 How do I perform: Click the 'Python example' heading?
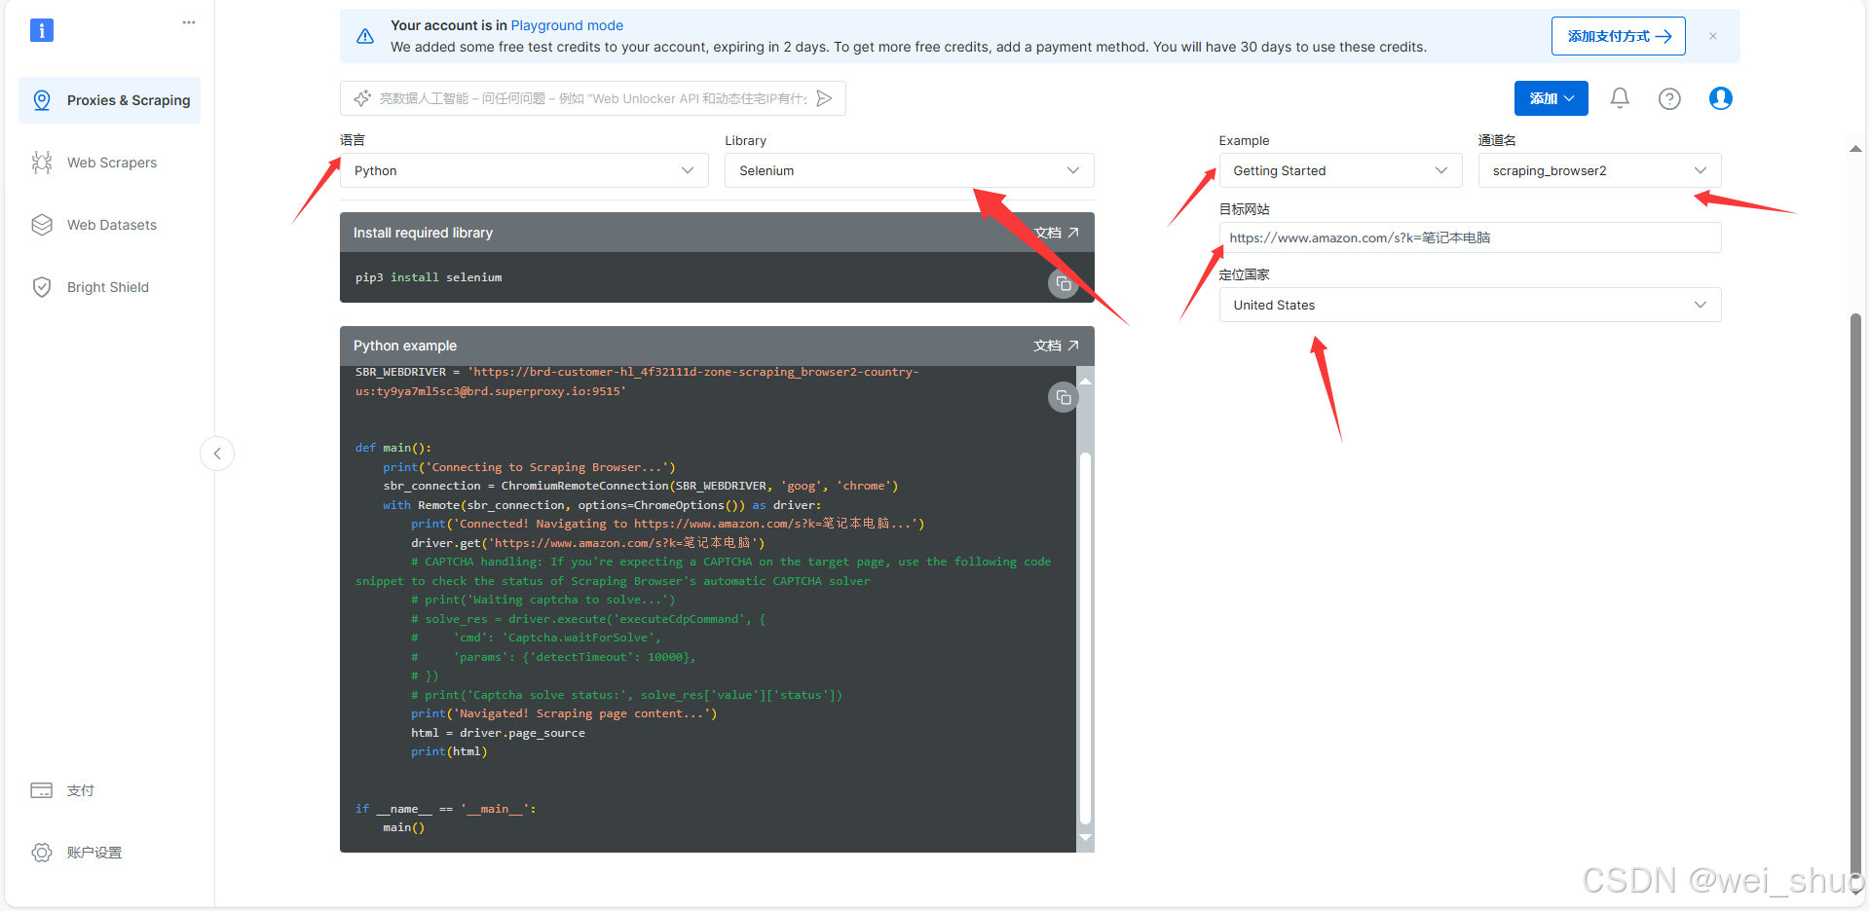click(x=405, y=346)
